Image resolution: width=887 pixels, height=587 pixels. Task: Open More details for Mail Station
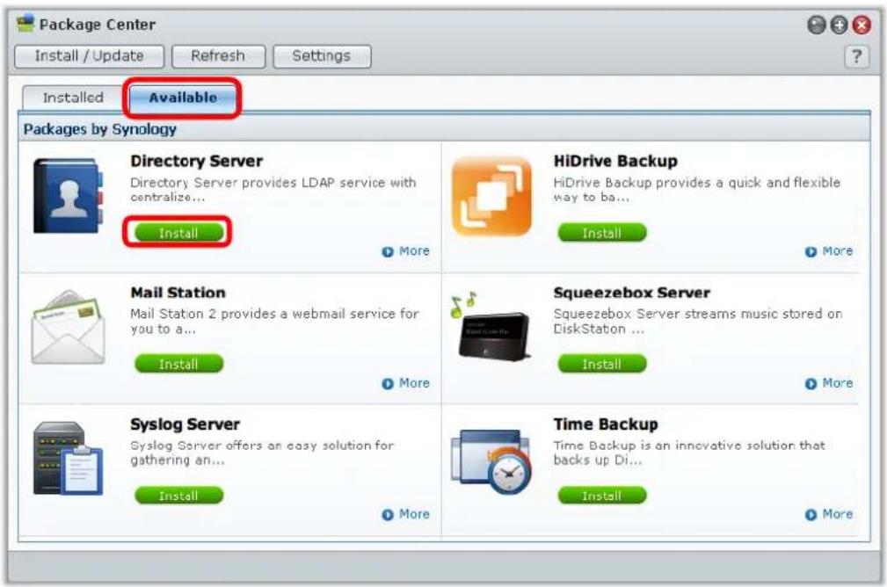pyautogui.click(x=405, y=383)
